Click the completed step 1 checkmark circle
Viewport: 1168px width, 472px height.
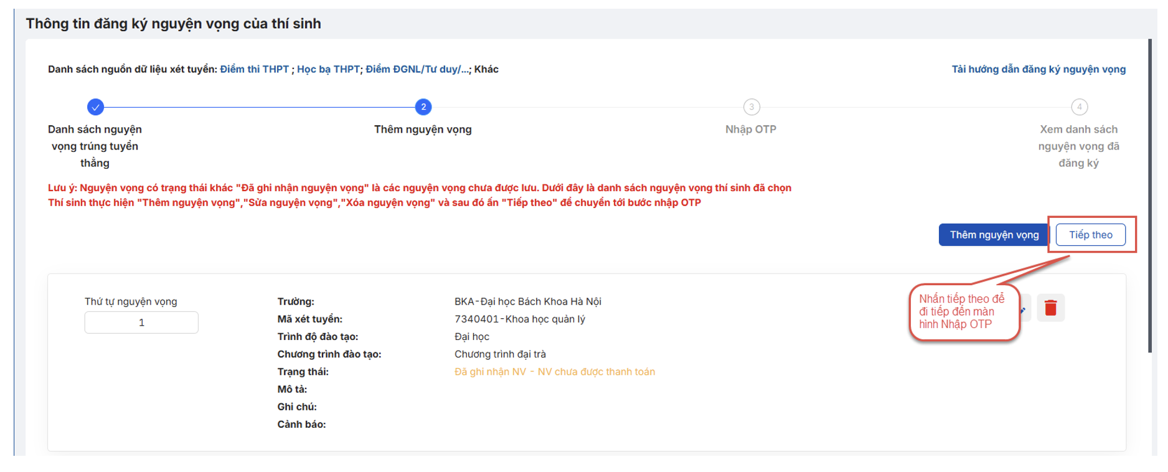pos(95,107)
